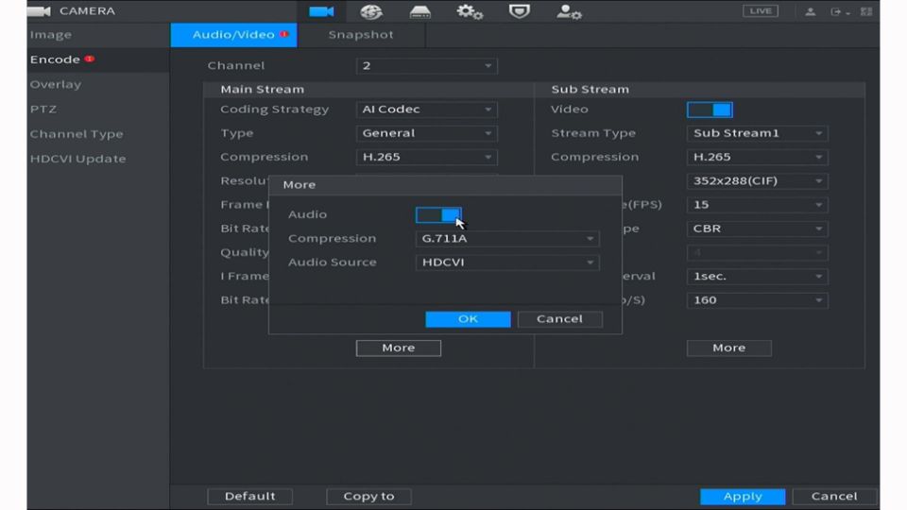
Task: Open Sub Stream frame rate 15 dropdown
Action: (757, 205)
